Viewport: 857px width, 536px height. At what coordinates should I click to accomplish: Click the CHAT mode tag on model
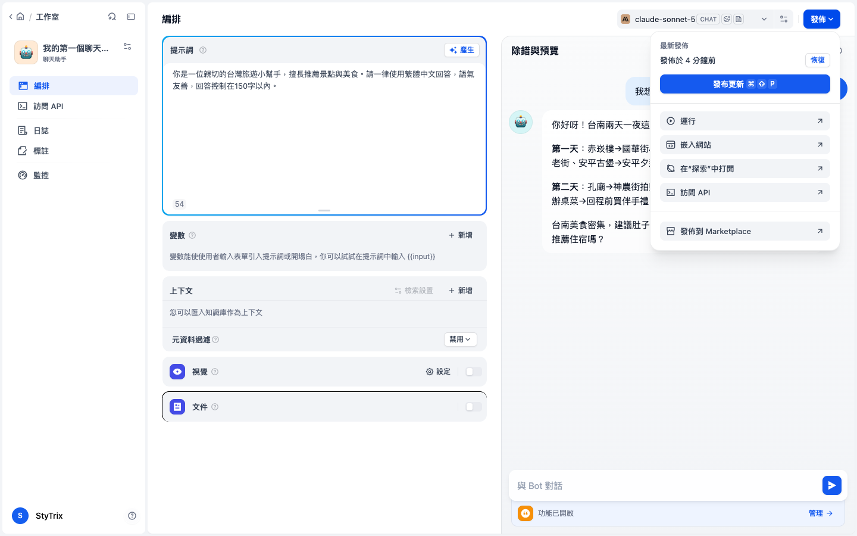[708, 19]
